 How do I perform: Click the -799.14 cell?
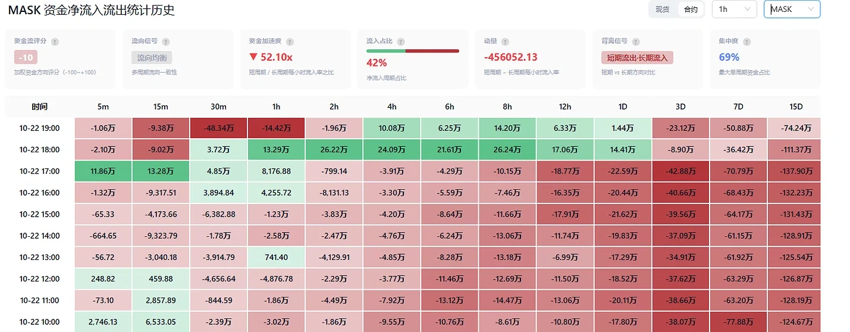(x=334, y=171)
